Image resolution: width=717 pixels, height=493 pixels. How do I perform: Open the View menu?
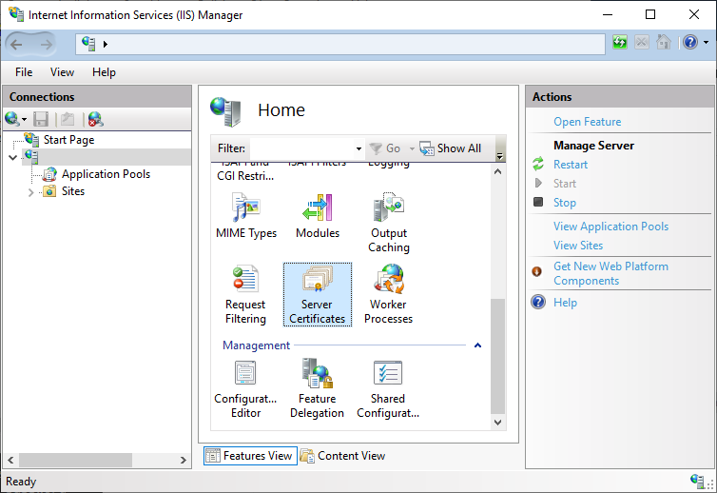(62, 72)
